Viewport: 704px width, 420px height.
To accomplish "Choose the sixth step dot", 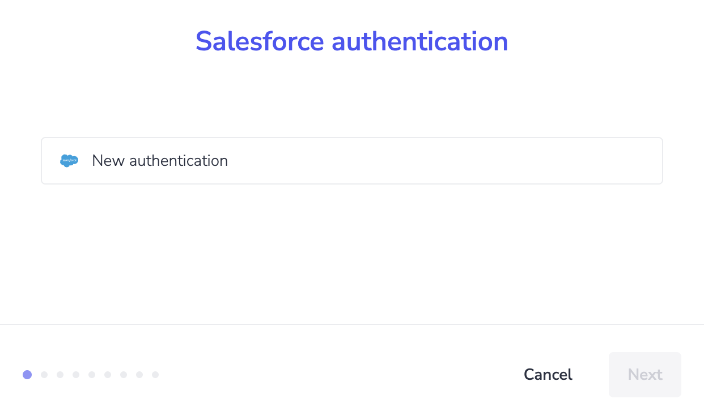I will click(x=108, y=375).
